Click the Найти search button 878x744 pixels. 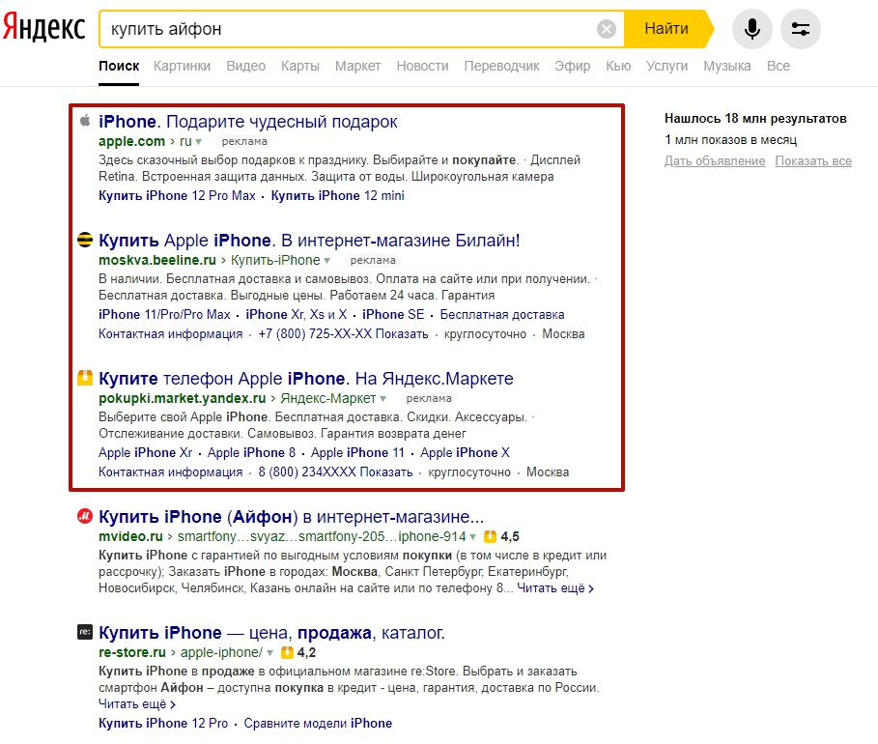[x=666, y=29]
